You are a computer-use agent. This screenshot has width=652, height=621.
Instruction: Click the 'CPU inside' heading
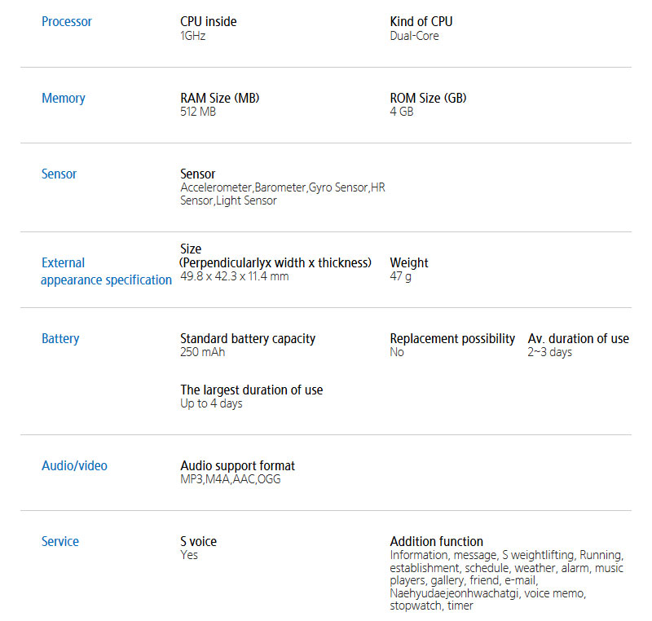209,22
